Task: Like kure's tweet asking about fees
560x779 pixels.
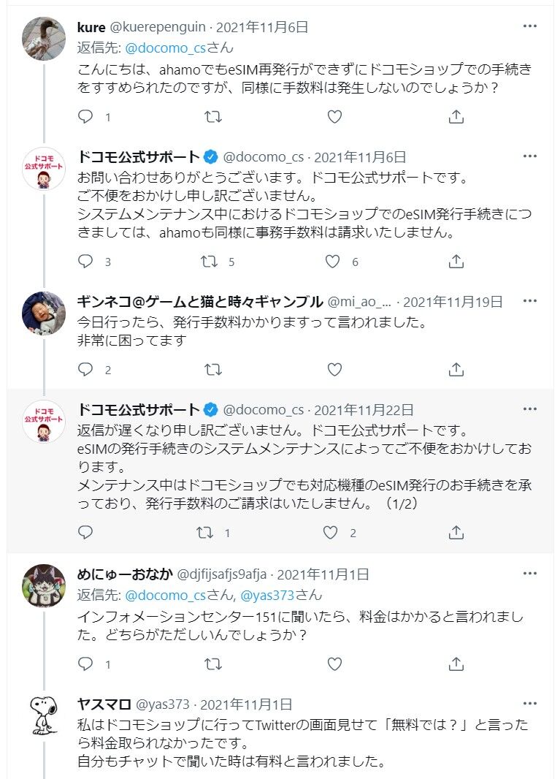Action: coord(334,117)
